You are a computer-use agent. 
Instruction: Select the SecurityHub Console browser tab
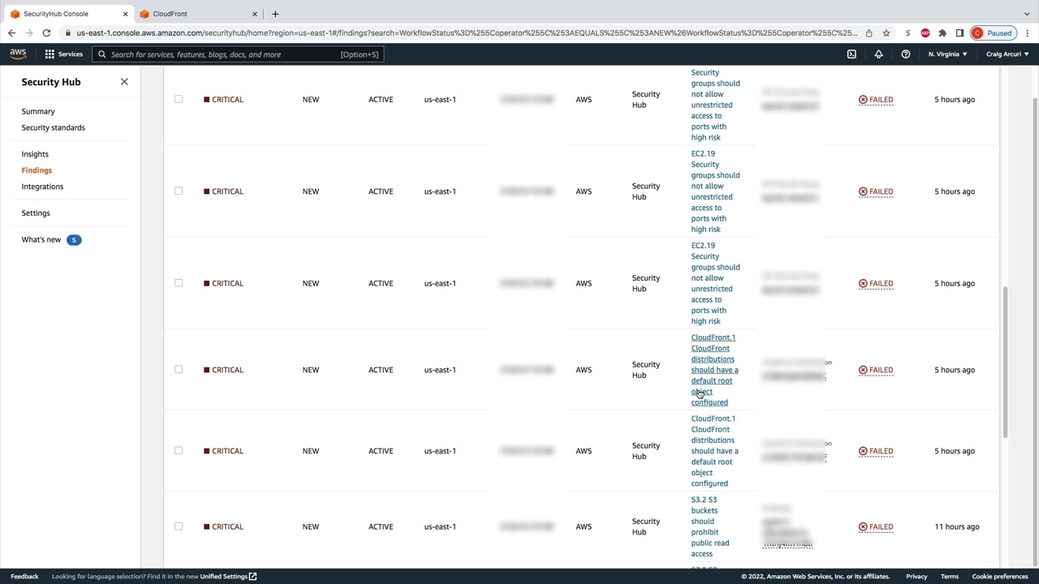coord(68,14)
